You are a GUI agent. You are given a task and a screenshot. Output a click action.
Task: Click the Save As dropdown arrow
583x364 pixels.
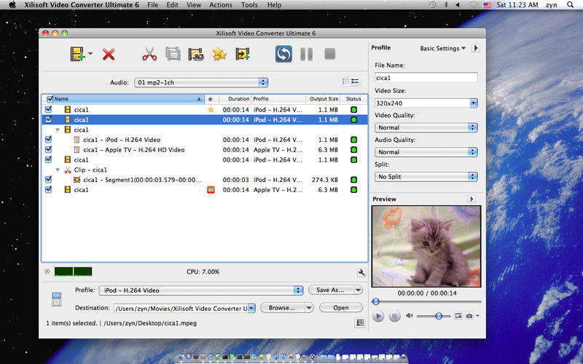pyautogui.click(x=358, y=290)
